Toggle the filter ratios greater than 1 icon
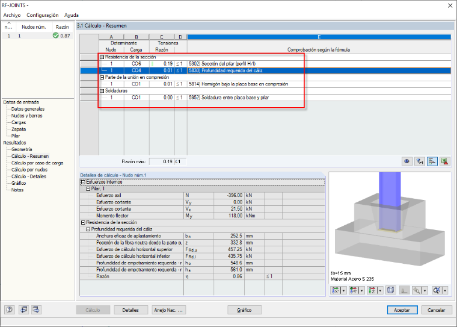The width and height of the screenshot is (457, 327). (x=419, y=161)
